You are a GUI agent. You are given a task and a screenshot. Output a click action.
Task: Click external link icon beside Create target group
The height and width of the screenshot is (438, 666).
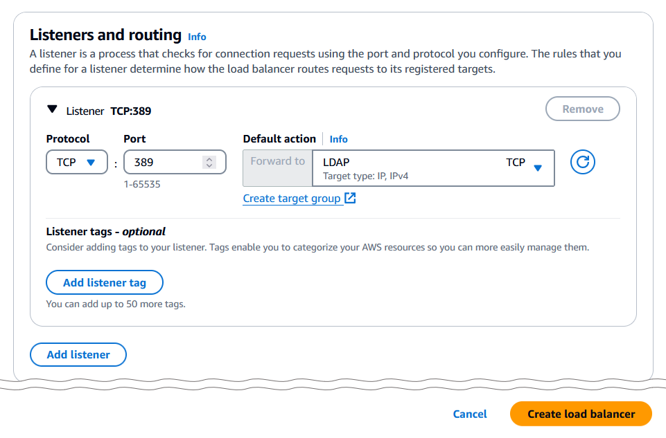(351, 199)
